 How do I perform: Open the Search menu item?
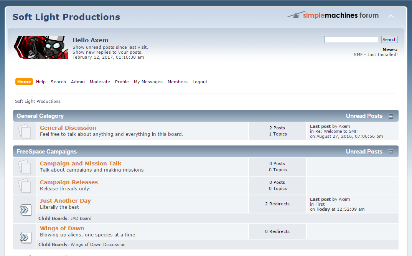[58, 82]
